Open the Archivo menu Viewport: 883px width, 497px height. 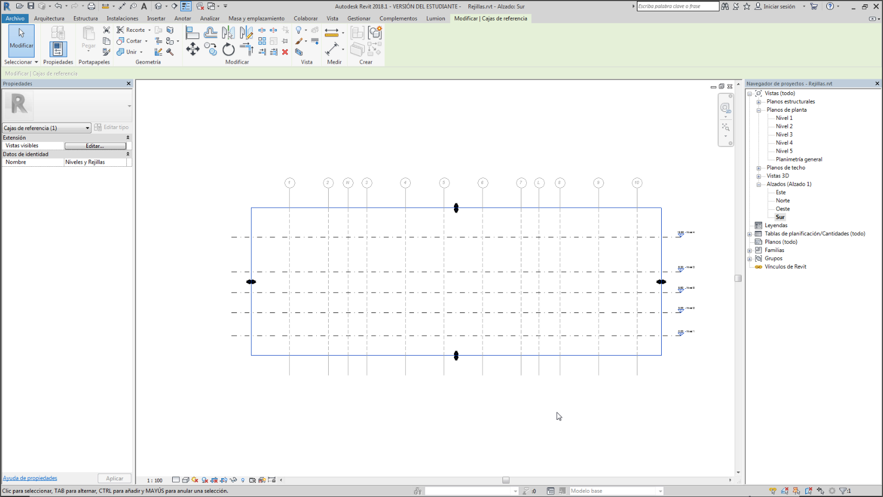click(x=15, y=18)
